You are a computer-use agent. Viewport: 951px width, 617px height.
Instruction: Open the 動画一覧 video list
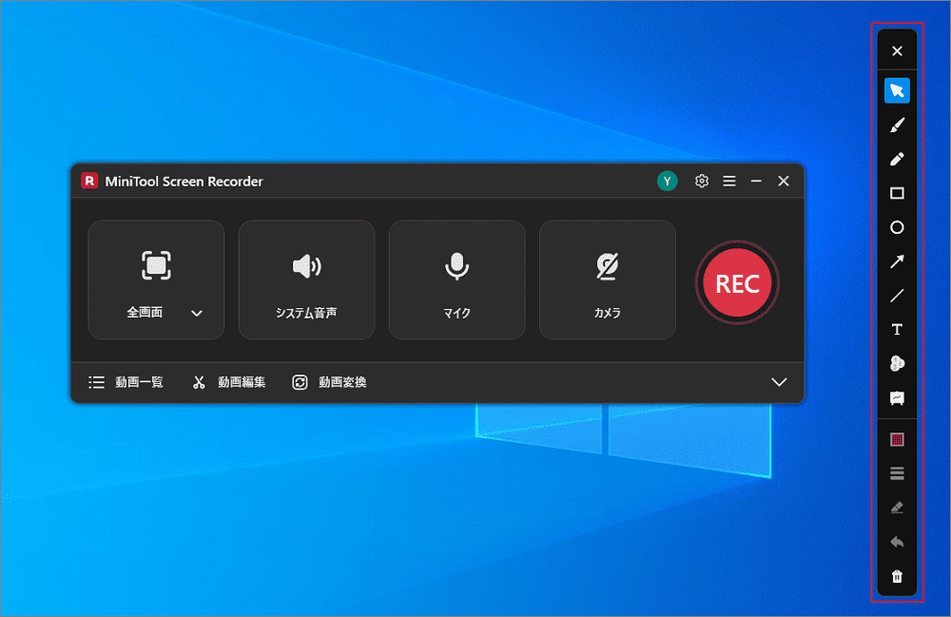point(126,382)
